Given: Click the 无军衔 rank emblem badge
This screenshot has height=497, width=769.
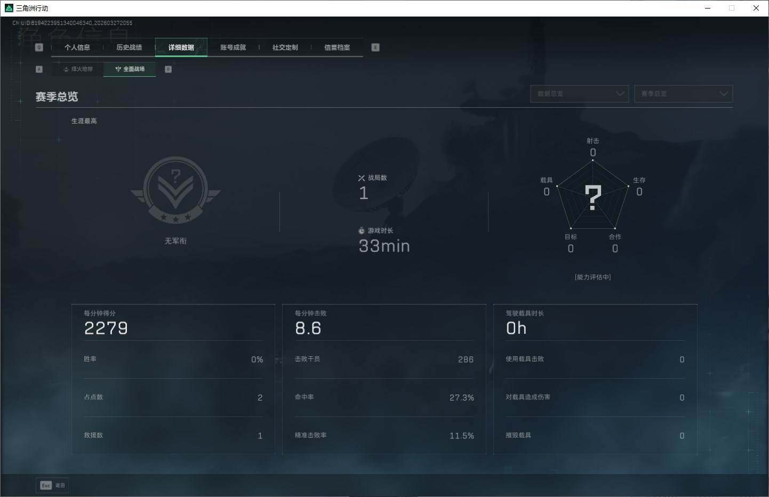Looking at the screenshot, I should click(x=175, y=190).
